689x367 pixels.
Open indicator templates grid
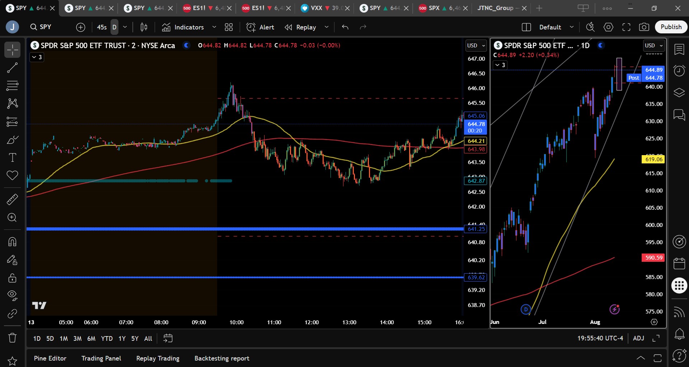click(229, 27)
